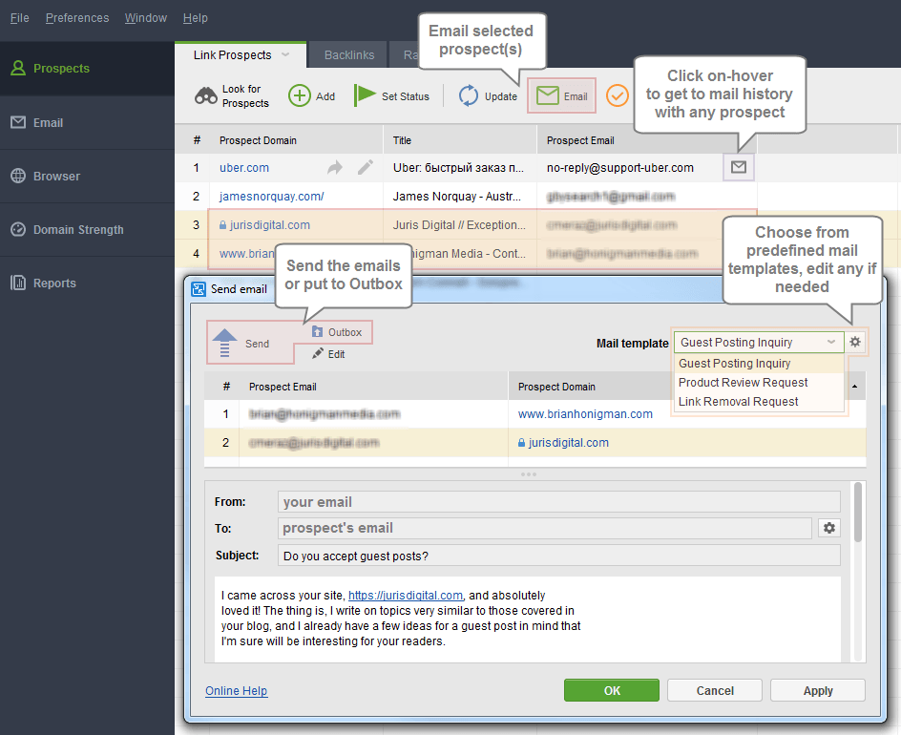Open mail history envelope for uber.com
The width and height of the screenshot is (901, 735).
(739, 167)
